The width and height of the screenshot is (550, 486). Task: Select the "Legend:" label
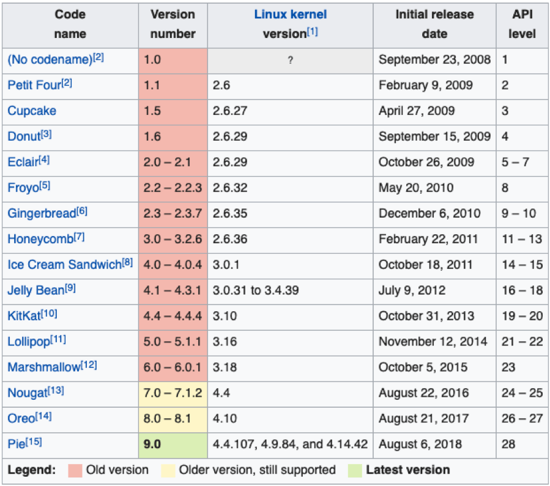pyautogui.click(x=32, y=470)
